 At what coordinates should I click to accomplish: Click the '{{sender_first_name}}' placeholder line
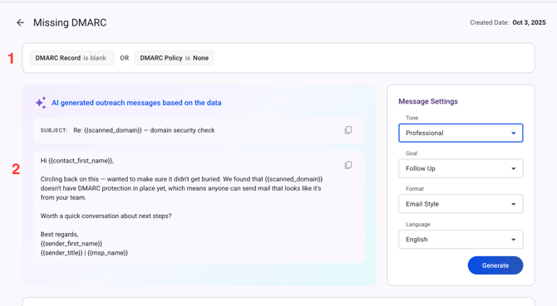pyautogui.click(x=71, y=244)
